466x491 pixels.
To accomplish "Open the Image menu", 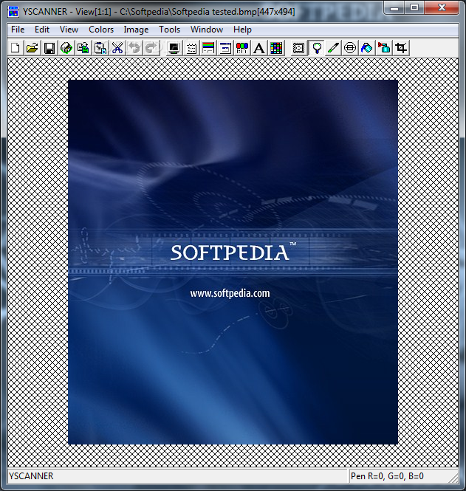I will (x=136, y=30).
